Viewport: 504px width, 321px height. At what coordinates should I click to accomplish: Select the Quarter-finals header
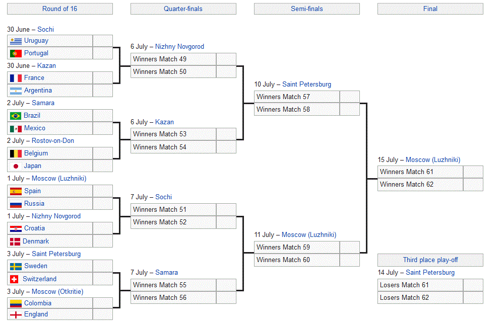click(183, 9)
